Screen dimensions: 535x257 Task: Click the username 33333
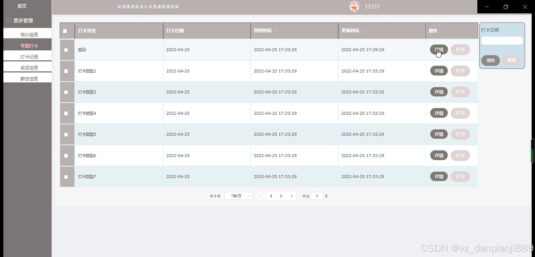pos(372,6)
